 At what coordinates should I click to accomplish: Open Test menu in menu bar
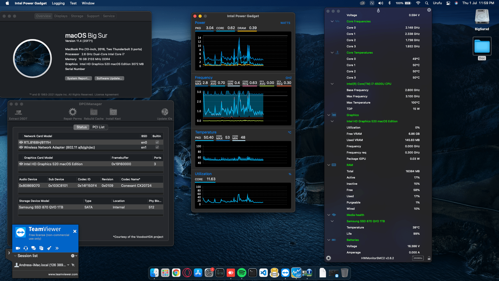coord(73,3)
